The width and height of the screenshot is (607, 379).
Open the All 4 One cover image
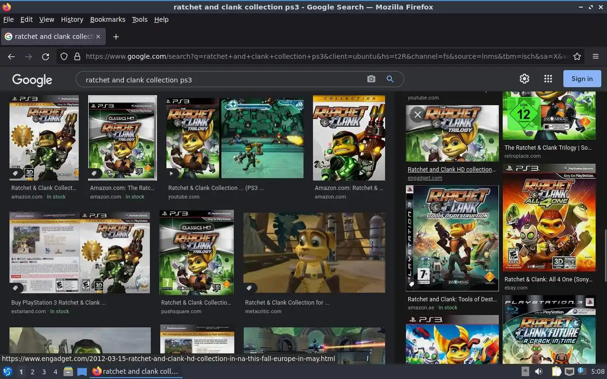coord(549,217)
